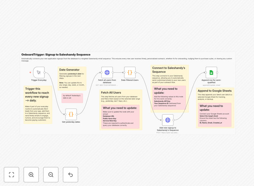Click 'What you need to update' under Fetch All Users
The image size is (254, 186).
pos(120,108)
